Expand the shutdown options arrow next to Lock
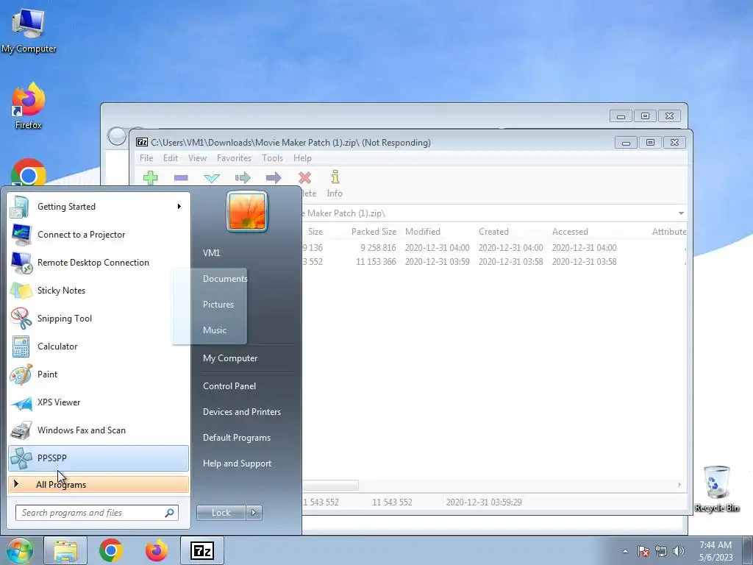This screenshot has width=753, height=565. coord(254,513)
